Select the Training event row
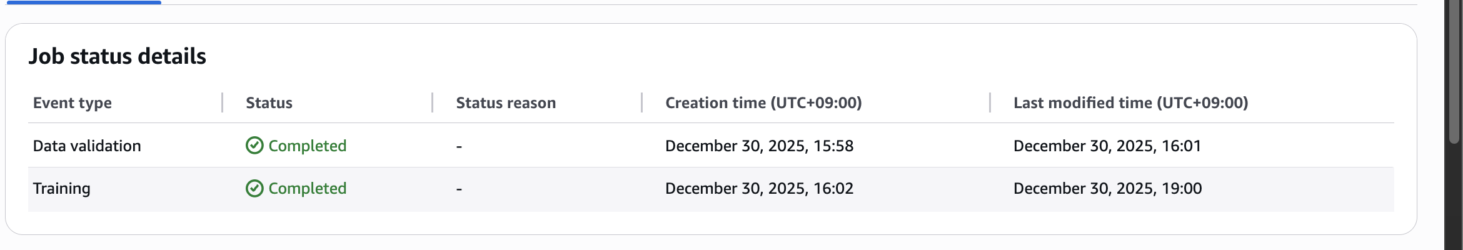This screenshot has height=250, width=1463. click(62, 188)
